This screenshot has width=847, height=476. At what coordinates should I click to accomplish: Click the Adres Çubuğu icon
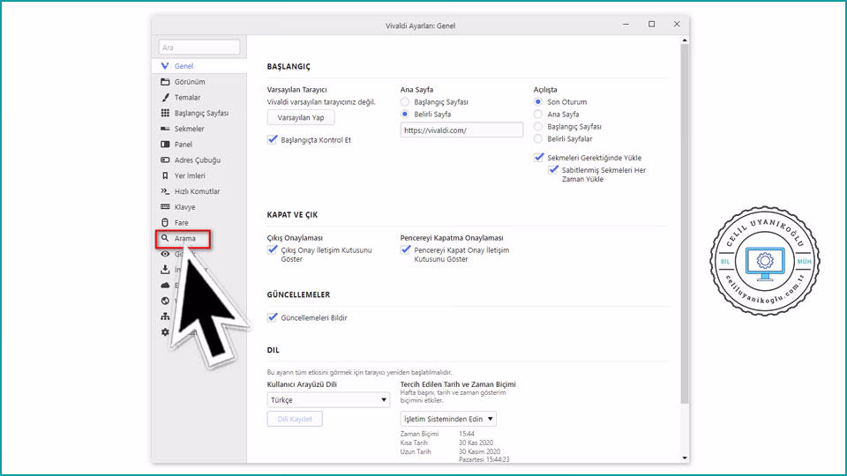click(x=165, y=160)
